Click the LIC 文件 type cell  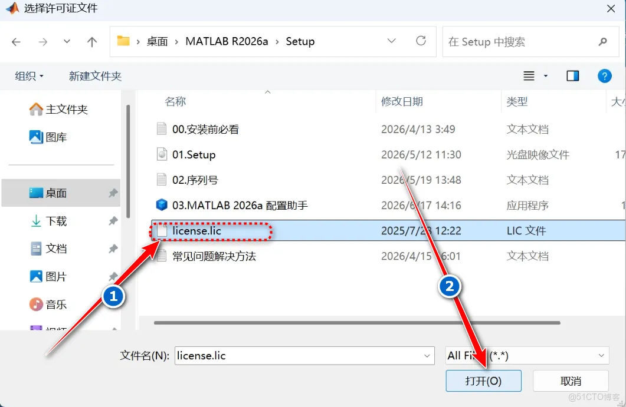[526, 231]
